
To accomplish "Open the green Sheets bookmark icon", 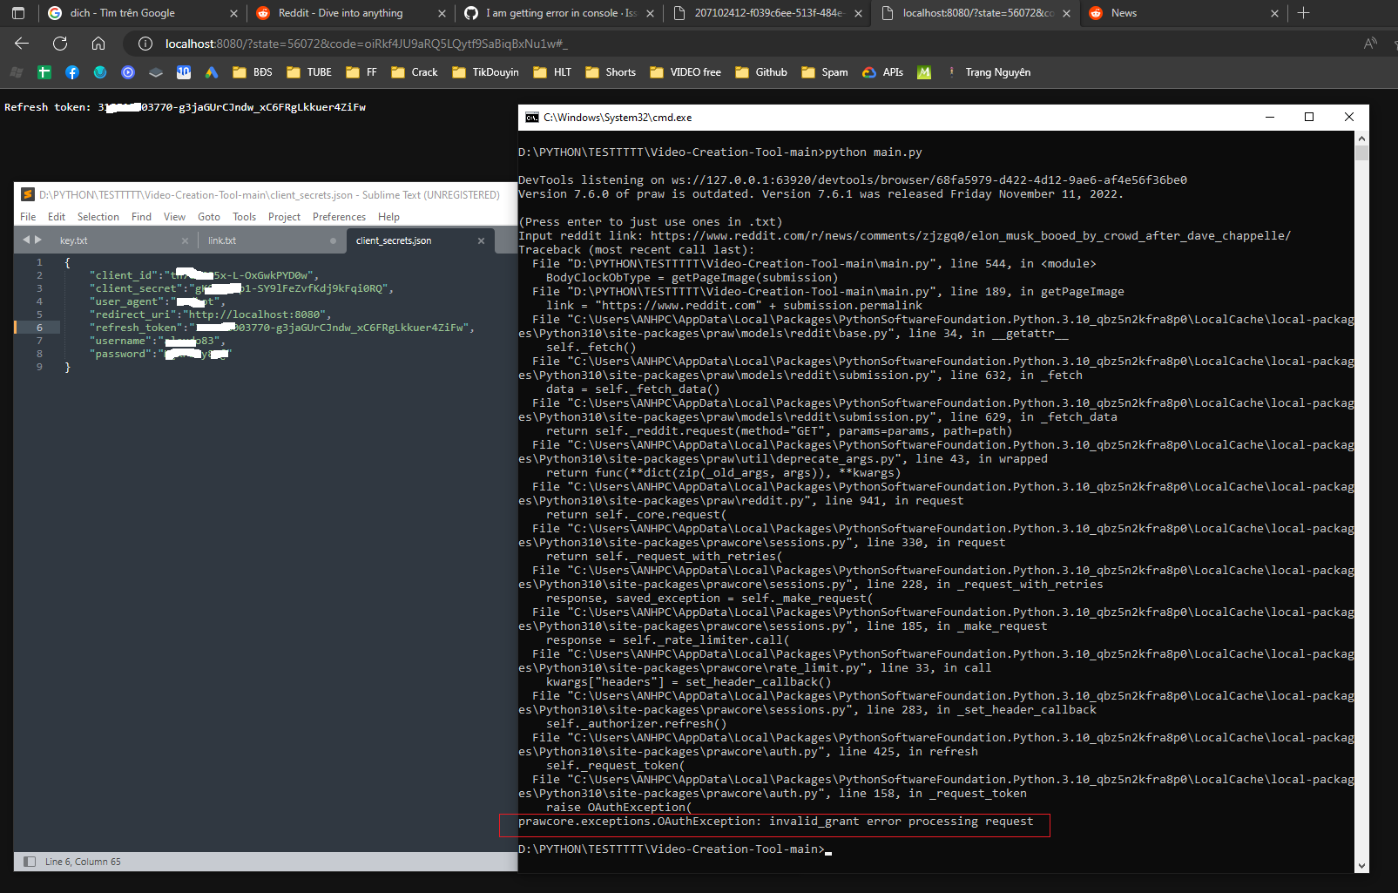I will coord(44,72).
